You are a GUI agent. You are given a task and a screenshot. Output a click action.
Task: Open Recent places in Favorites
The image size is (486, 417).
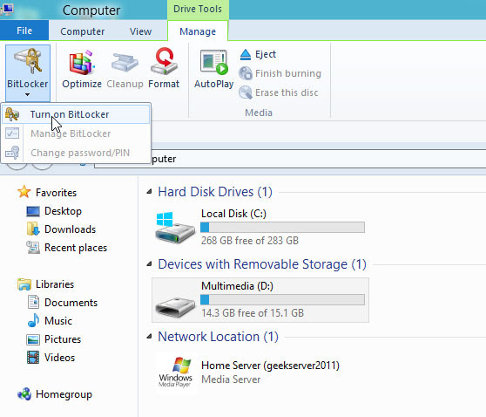(x=76, y=248)
